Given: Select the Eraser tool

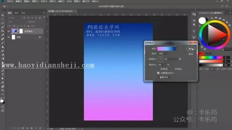Looking at the screenshot, I should click(x=3, y=55).
